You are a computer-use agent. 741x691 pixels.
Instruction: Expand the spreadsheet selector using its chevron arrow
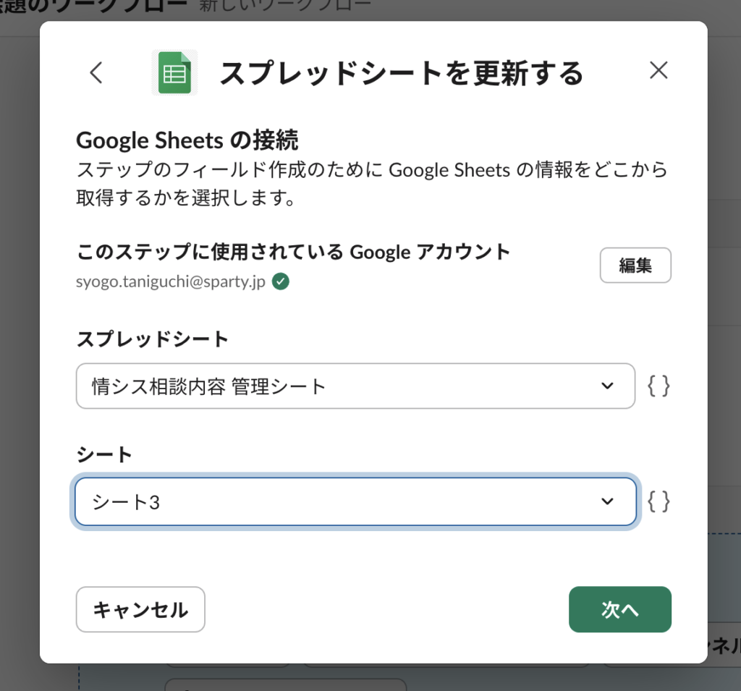pos(607,386)
